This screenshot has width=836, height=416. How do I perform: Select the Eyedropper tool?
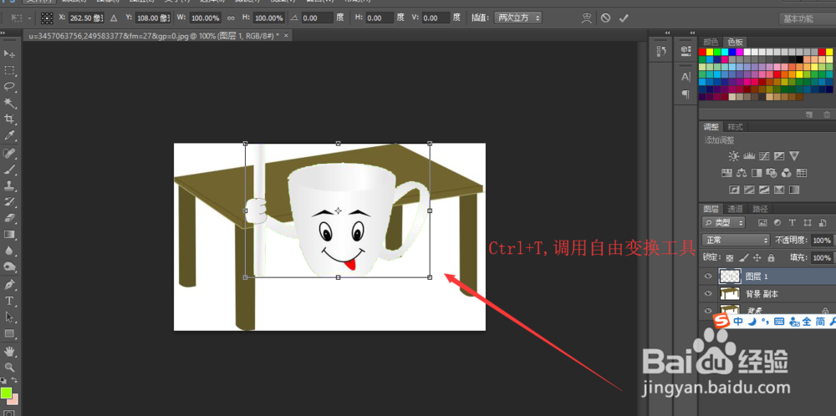[x=9, y=134]
